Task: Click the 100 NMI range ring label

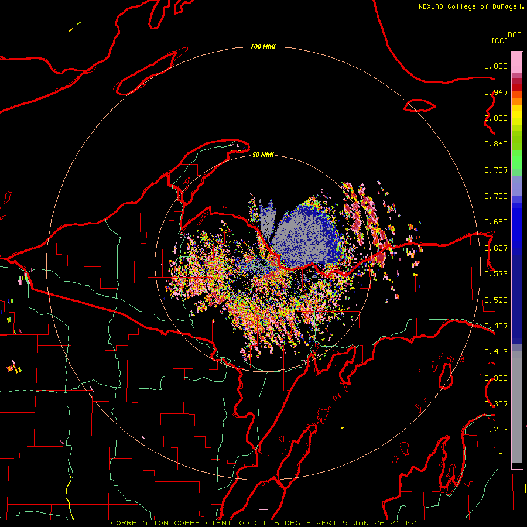Action: pyautogui.click(x=263, y=46)
